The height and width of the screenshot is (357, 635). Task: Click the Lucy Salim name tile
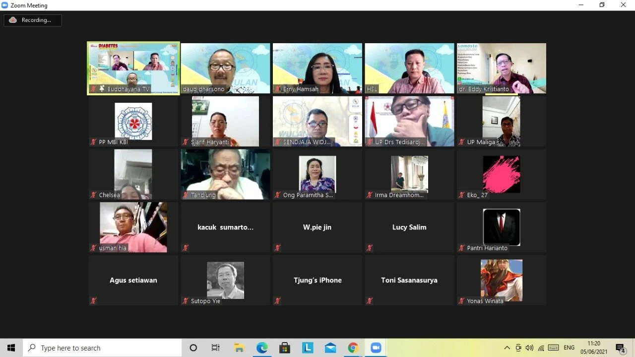tap(409, 227)
